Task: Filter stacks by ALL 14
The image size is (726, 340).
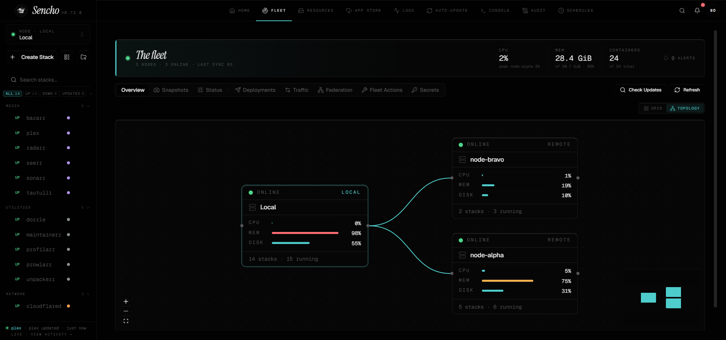Action: tap(13, 94)
